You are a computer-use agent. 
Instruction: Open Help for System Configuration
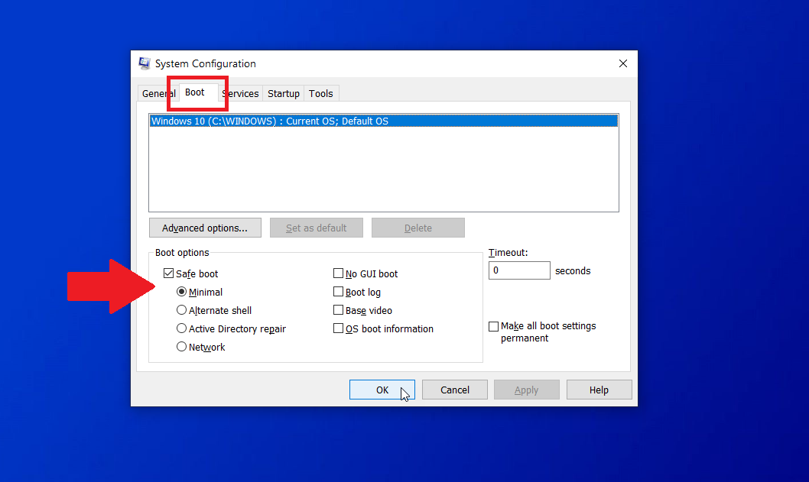click(x=599, y=390)
